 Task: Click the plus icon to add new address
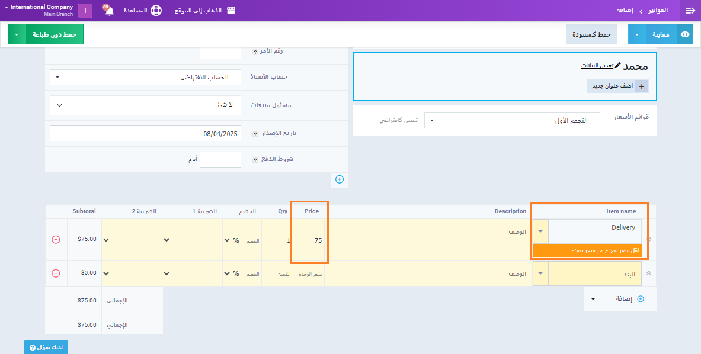pos(641,86)
